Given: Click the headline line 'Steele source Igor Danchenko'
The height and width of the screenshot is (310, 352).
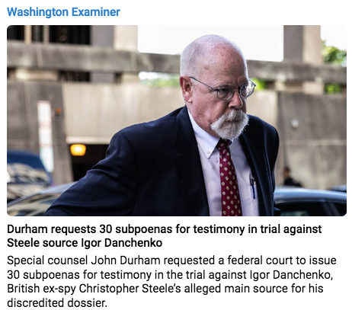Looking at the screenshot, I should coord(85,243).
